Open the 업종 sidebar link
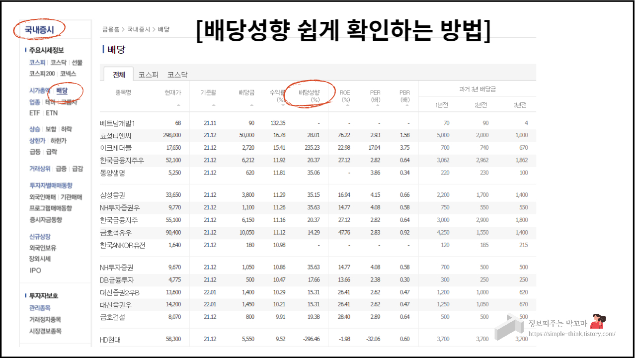 (x=35, y=102)
